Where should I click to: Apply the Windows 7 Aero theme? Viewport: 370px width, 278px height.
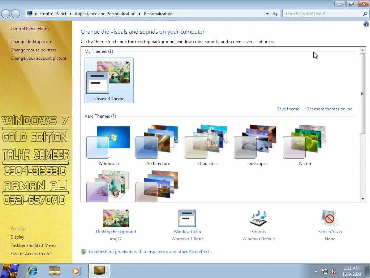tap(109, 146)
